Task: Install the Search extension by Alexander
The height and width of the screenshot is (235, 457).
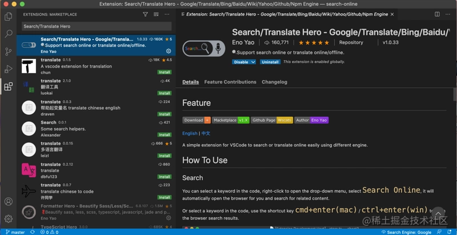Action: pyautogui.click(x=165, y=135)
